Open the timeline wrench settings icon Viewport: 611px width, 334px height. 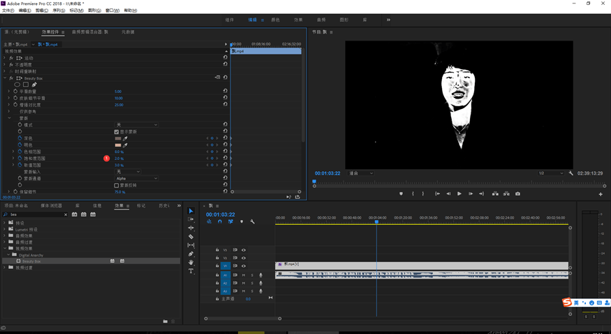click(252, 222)
